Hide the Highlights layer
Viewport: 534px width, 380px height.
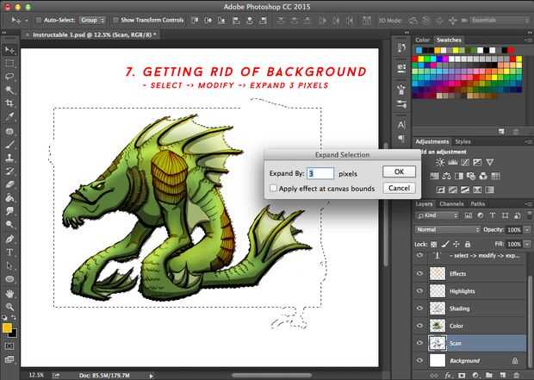419,291
